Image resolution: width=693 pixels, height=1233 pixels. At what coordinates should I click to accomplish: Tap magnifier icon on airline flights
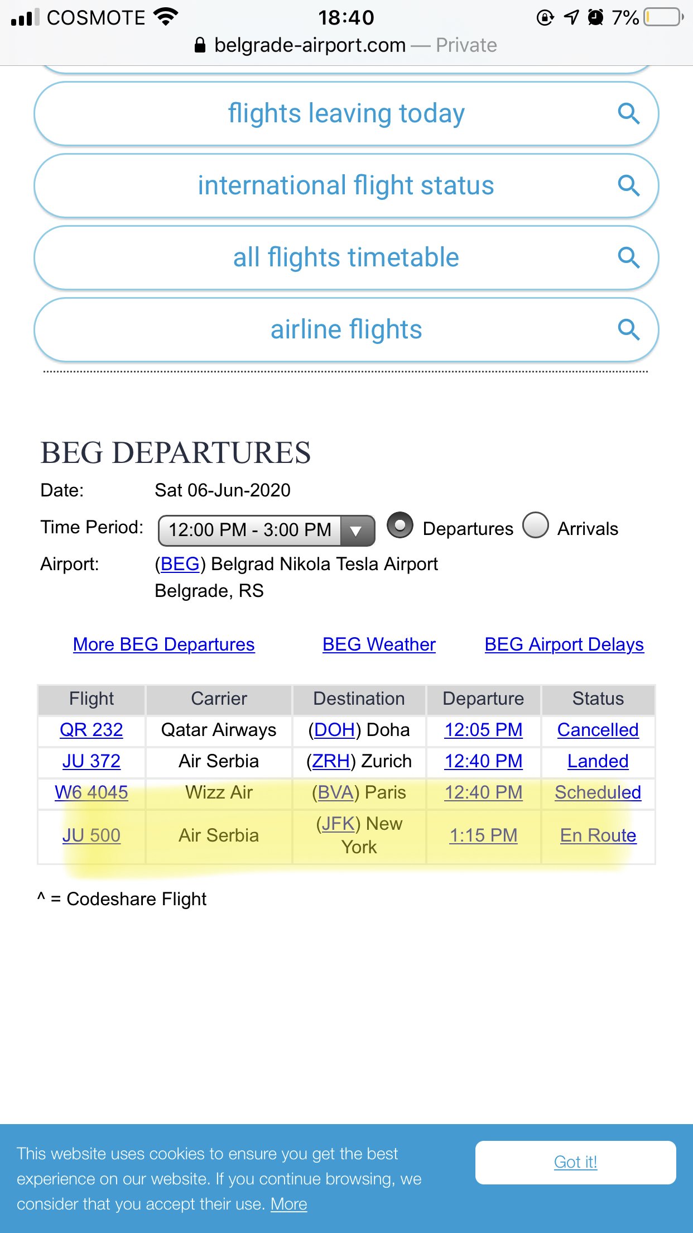pyautogui.click(x=628, y=329)
